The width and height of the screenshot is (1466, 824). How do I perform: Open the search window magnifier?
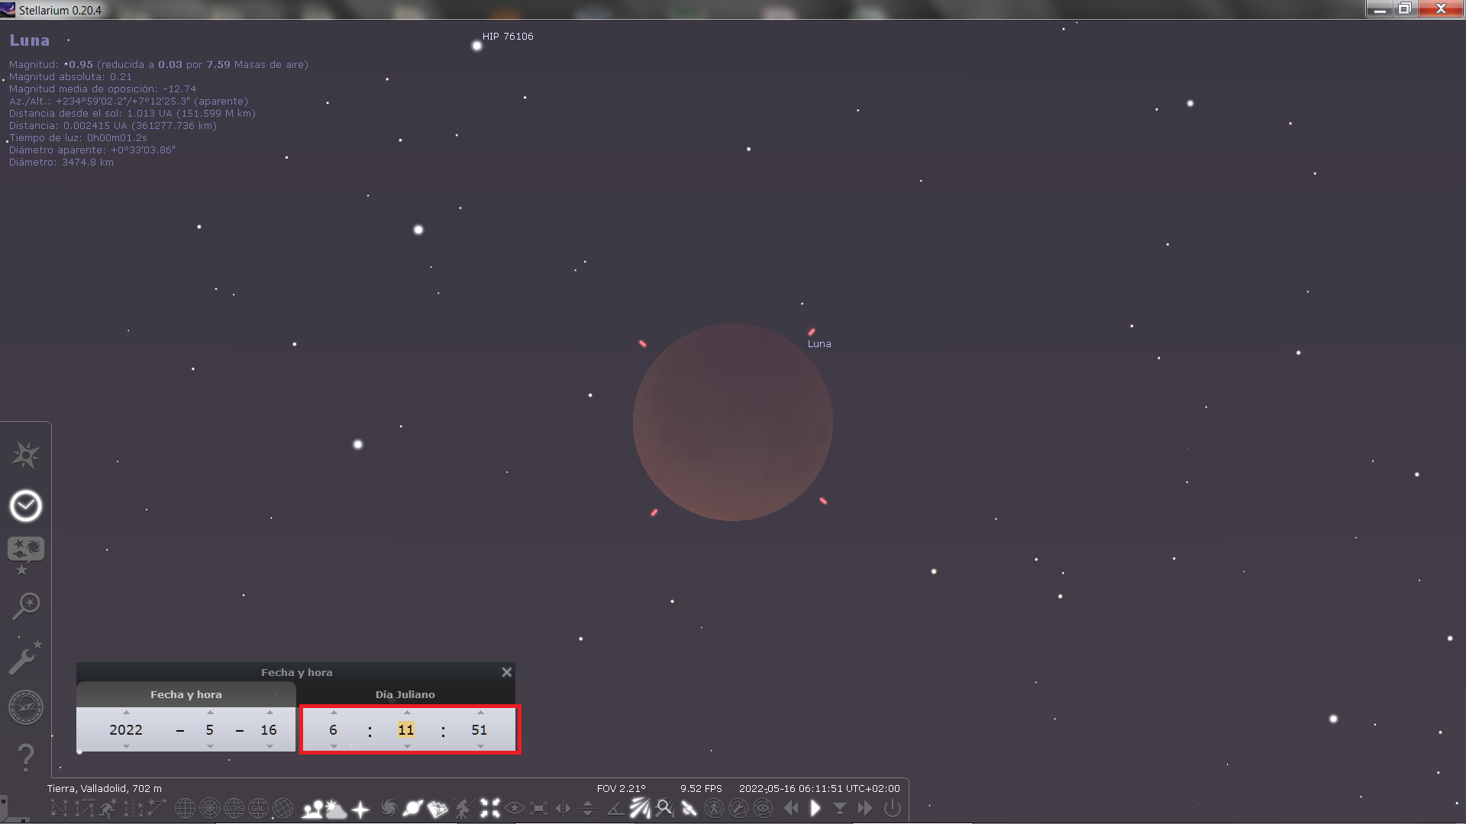coord(26,606)
